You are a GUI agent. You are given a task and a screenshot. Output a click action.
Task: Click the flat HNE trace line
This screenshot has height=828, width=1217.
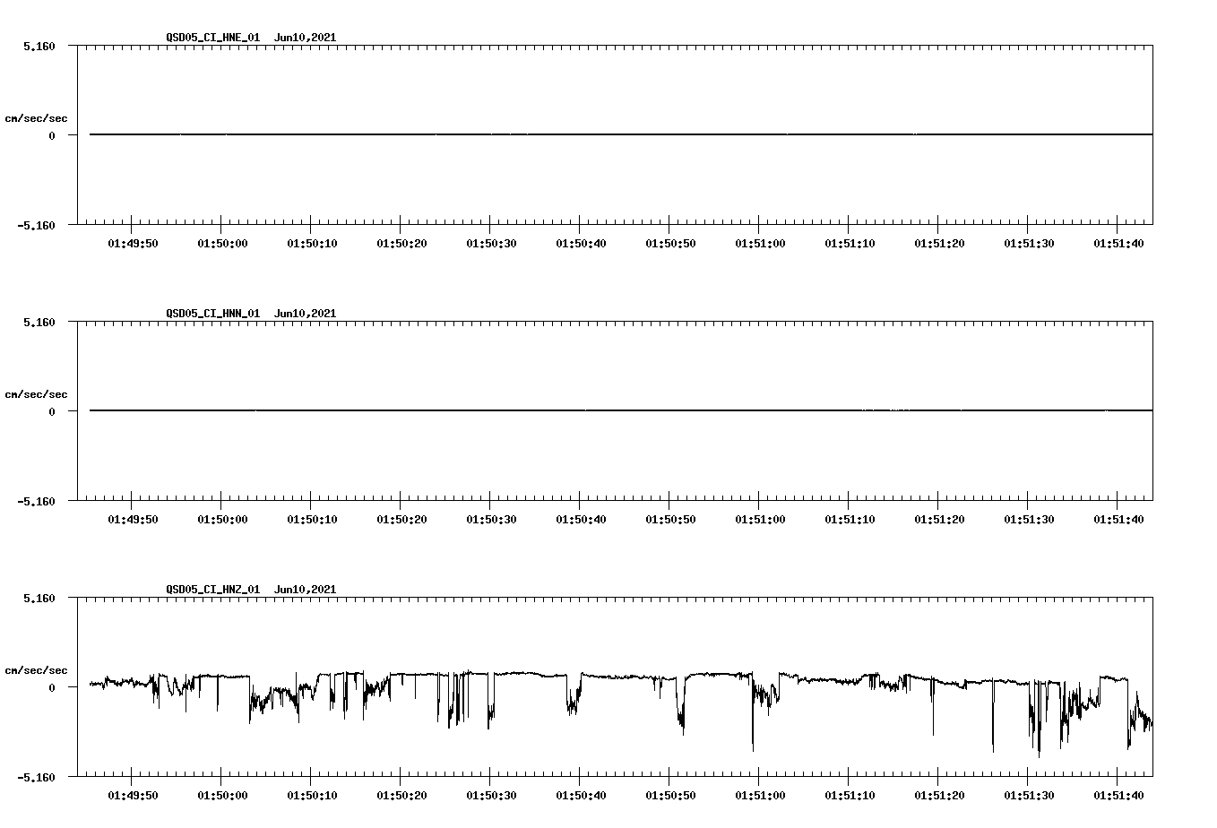point(621,134)
